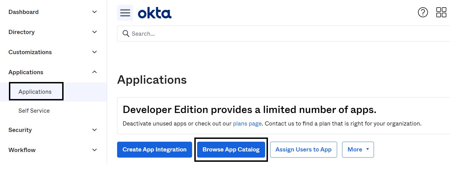Expand the Dashboard chevron
The image size is (450, 176).
point(95,12)
